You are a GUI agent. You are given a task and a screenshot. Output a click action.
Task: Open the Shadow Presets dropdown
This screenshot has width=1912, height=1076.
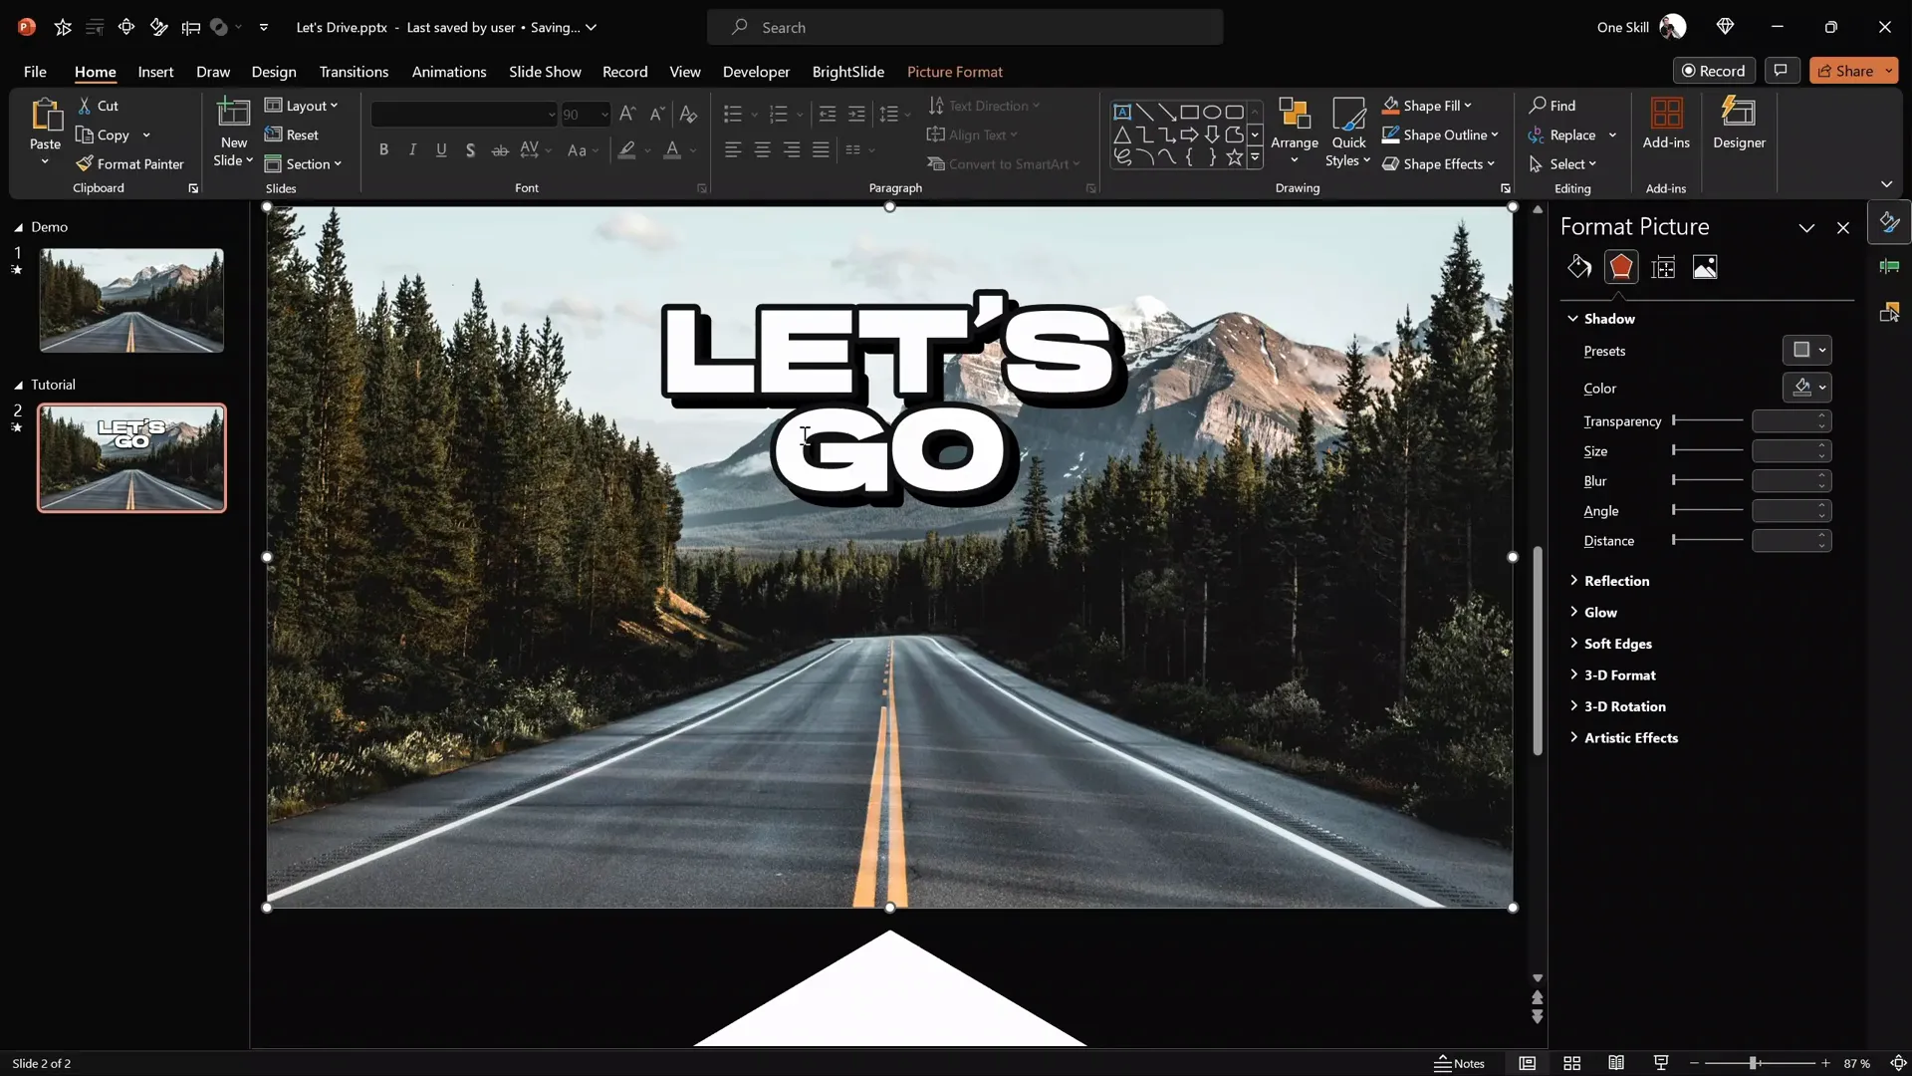click(1806, 350)
